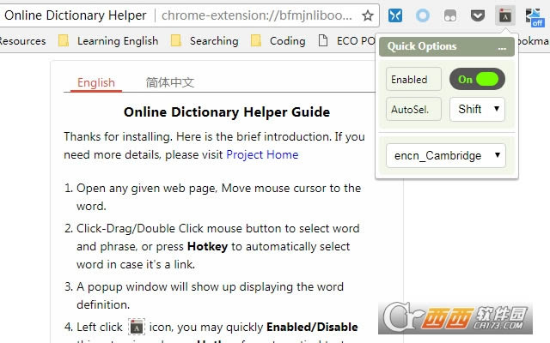Click the gray two-window extension icon
This screenshot has width=550, height=343.
pyautogui.click(x=450, y=15)
